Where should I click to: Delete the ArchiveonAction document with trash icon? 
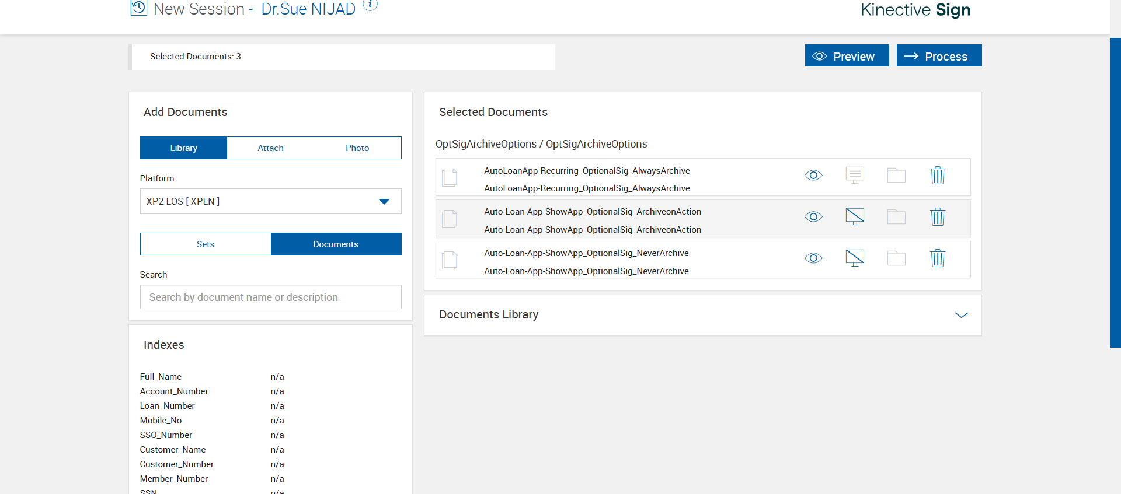click(x=937, y=217)
